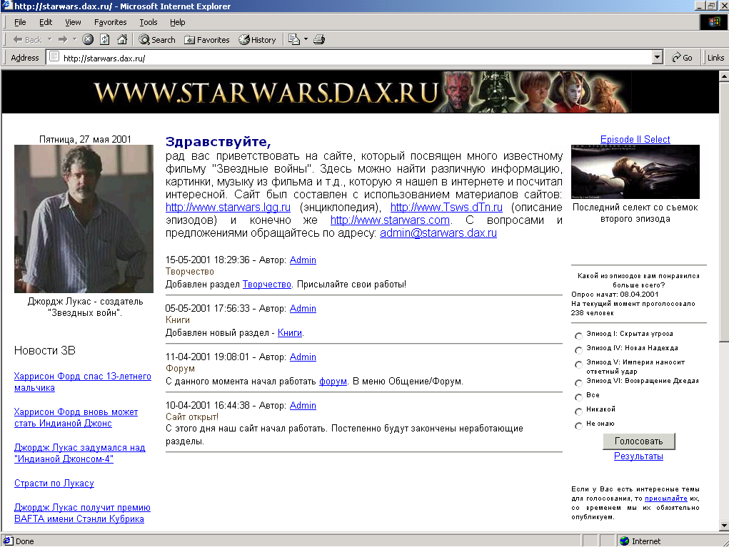Follow the http://www.starwars.lgg.ru link
Image resolution: width=729 pixels, height=547 pixels.
[228, 207]
